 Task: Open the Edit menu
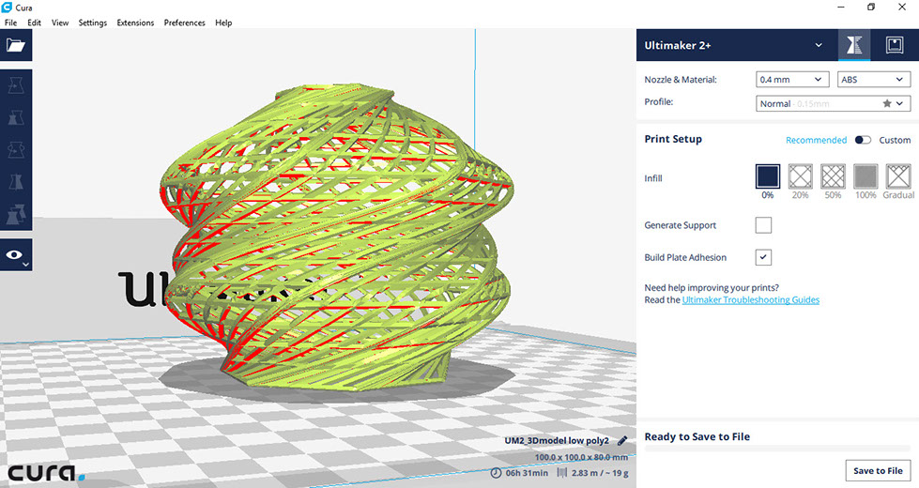[34, 23]
